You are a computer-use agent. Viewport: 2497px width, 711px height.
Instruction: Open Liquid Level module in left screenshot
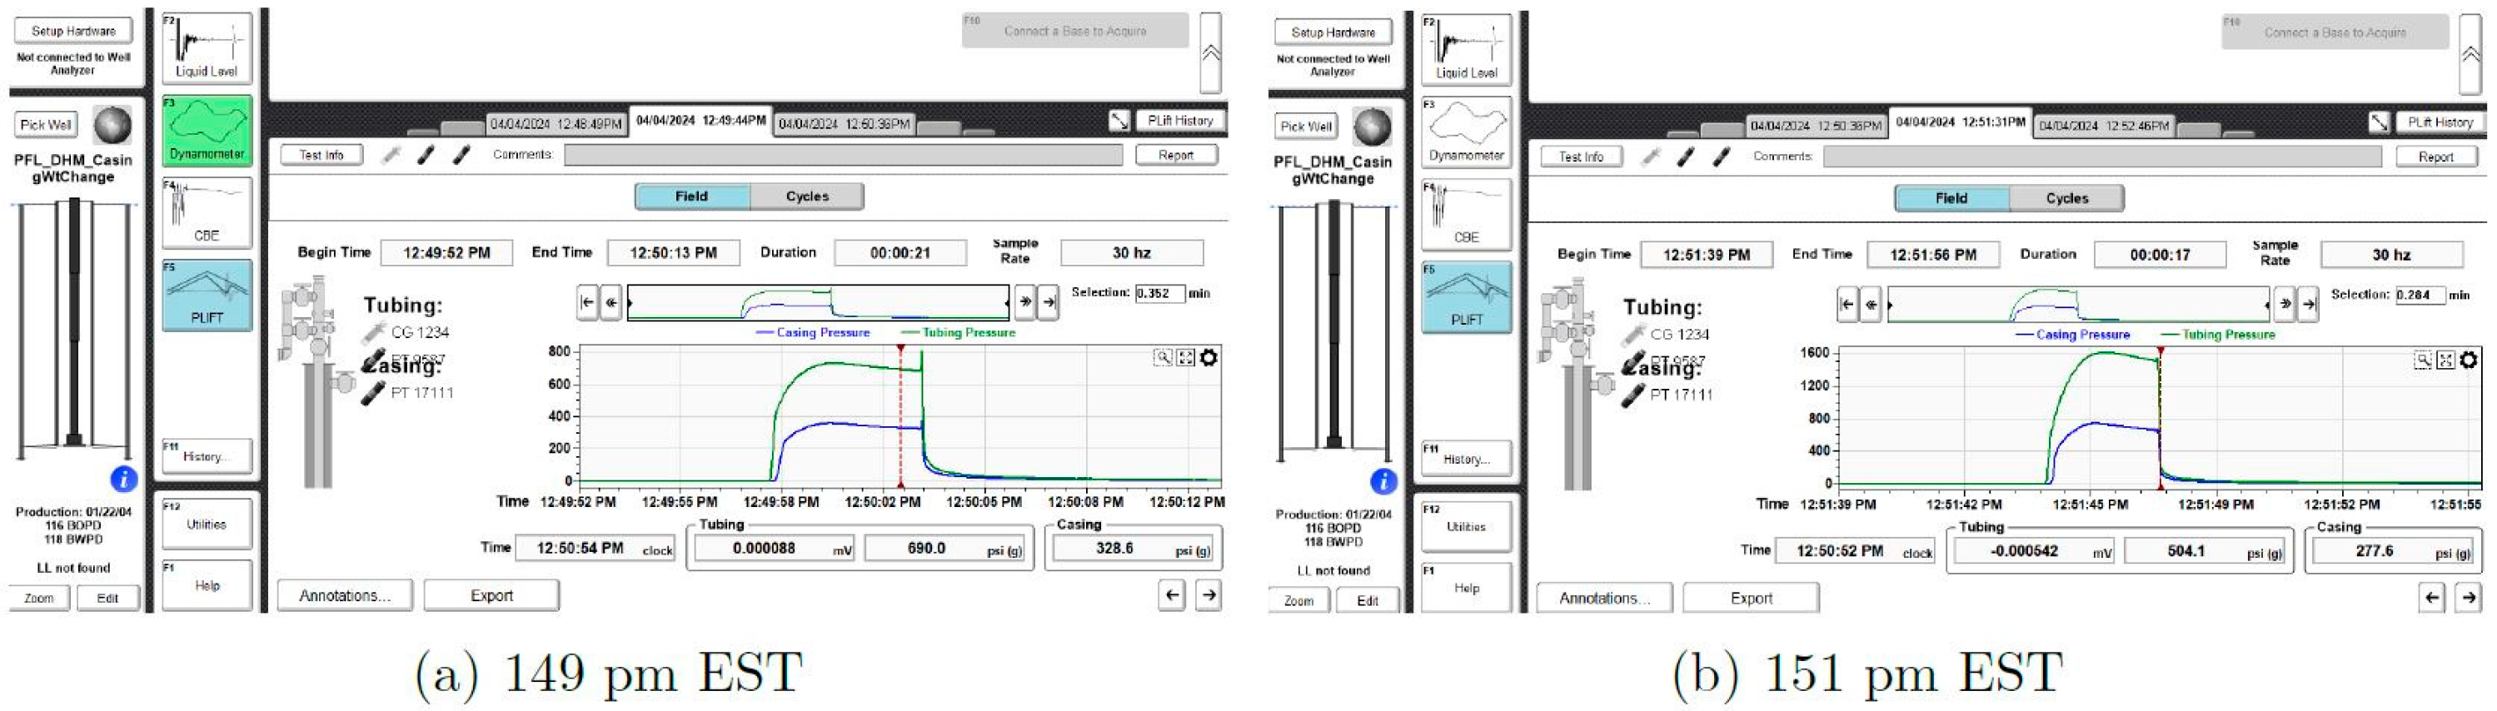point(207,47)
